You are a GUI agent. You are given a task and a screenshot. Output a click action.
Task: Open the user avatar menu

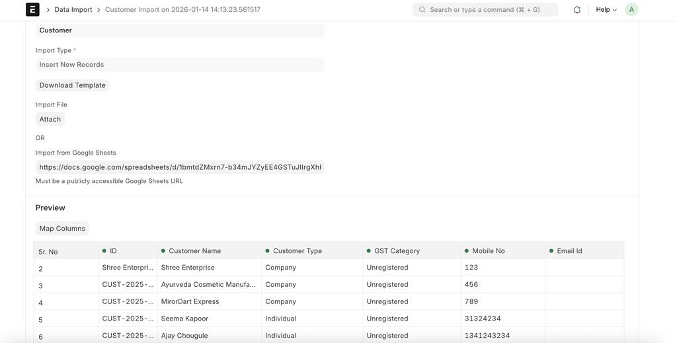(x=631, y=10)
